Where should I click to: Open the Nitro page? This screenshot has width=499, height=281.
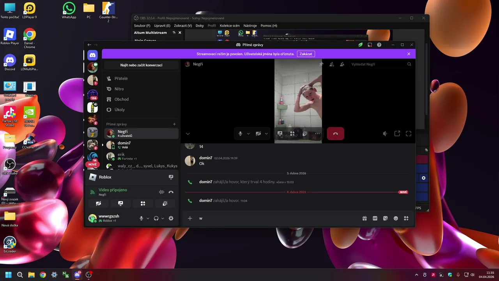(x=141, y=89)
